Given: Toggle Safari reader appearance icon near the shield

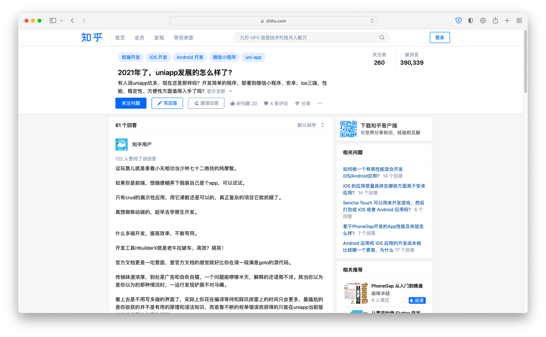Looking at the screenshot, I should [470, 20].
